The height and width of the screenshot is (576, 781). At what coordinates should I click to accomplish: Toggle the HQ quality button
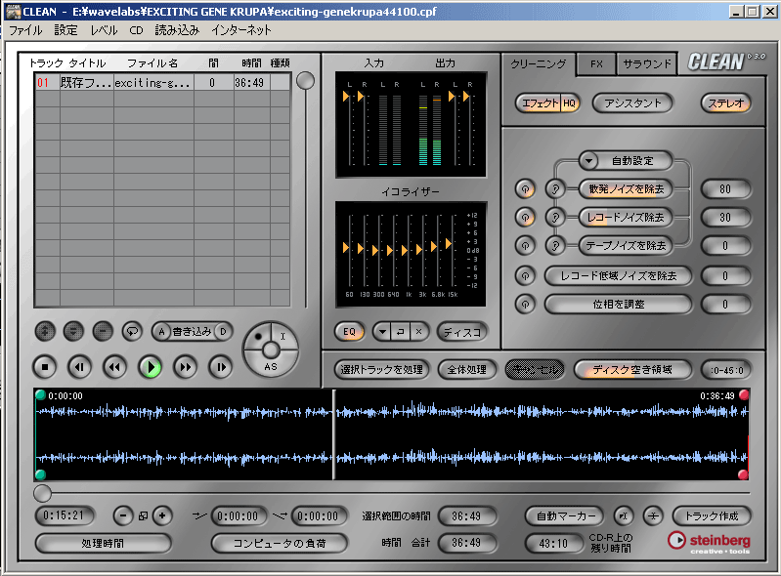click(569, 103)
